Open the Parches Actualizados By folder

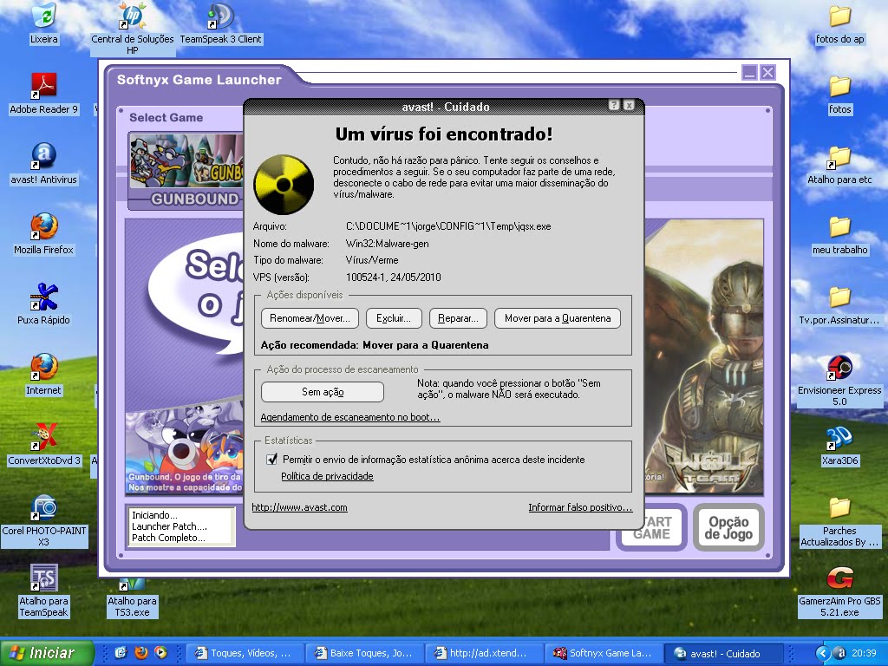839,520
